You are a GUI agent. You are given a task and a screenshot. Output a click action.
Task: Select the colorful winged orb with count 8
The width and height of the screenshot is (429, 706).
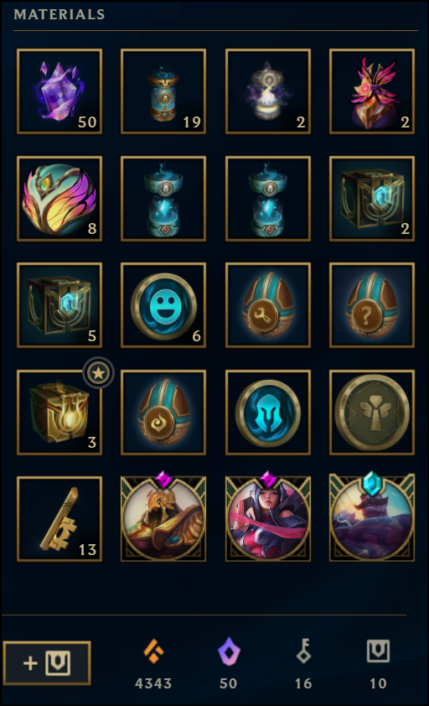tap(59, 199)
